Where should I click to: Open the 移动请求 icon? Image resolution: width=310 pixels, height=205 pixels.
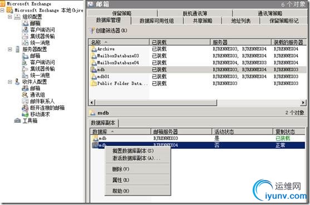pos(25,114)
